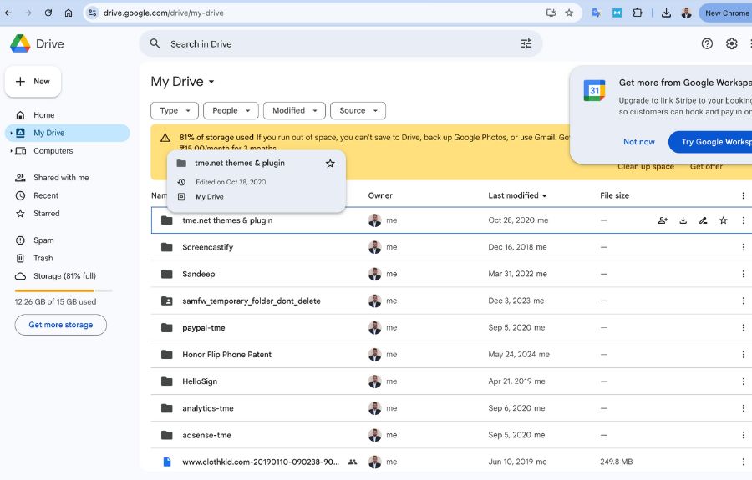Open the Modified filter dropdown
This screenshot has height=480, width=752.
(294, 111)
